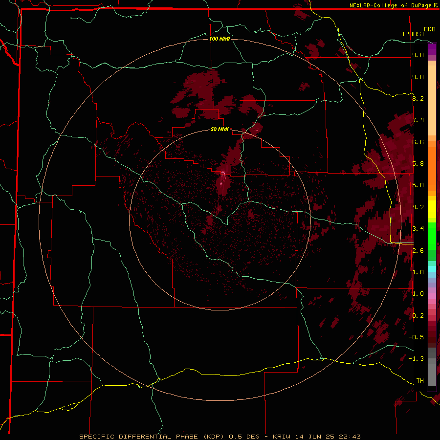Click the 4.2 value on the scale
The image size is (440, 440).
(x=418, y=207)
